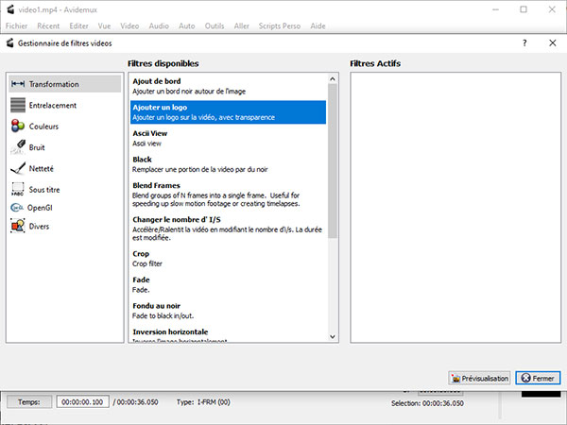Image resolution: width=567 pixels, height=425 pixels.
Task: Click the help question mark button
Action: 524,43
